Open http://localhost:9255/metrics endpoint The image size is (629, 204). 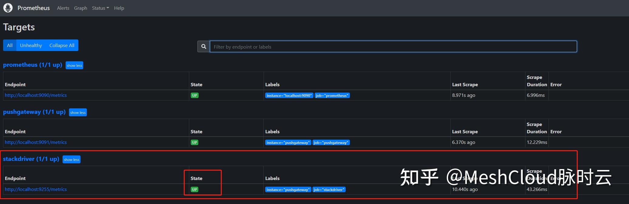click(36, 189)
